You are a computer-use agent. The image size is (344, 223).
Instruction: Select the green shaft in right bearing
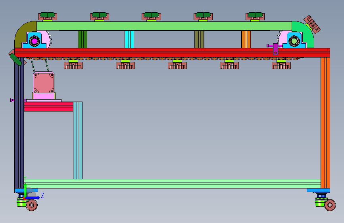click(294, 41)
